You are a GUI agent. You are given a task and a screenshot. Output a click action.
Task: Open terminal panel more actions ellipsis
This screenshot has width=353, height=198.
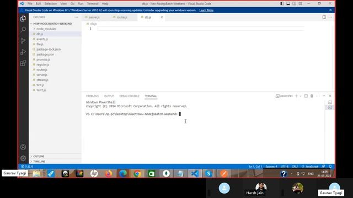[x=318, y=96]
